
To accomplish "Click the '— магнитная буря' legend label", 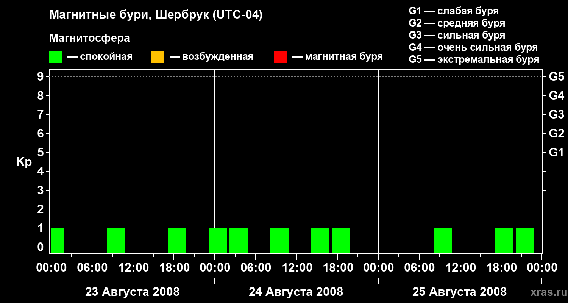I will tap(338, 57).
